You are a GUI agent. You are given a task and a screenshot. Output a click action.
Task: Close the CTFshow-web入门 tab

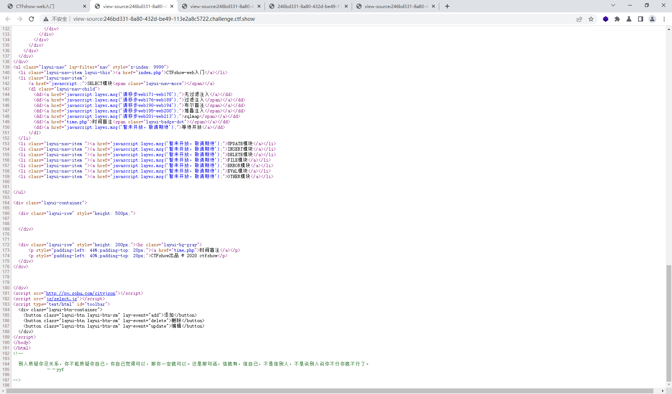(x=84, y=6)
